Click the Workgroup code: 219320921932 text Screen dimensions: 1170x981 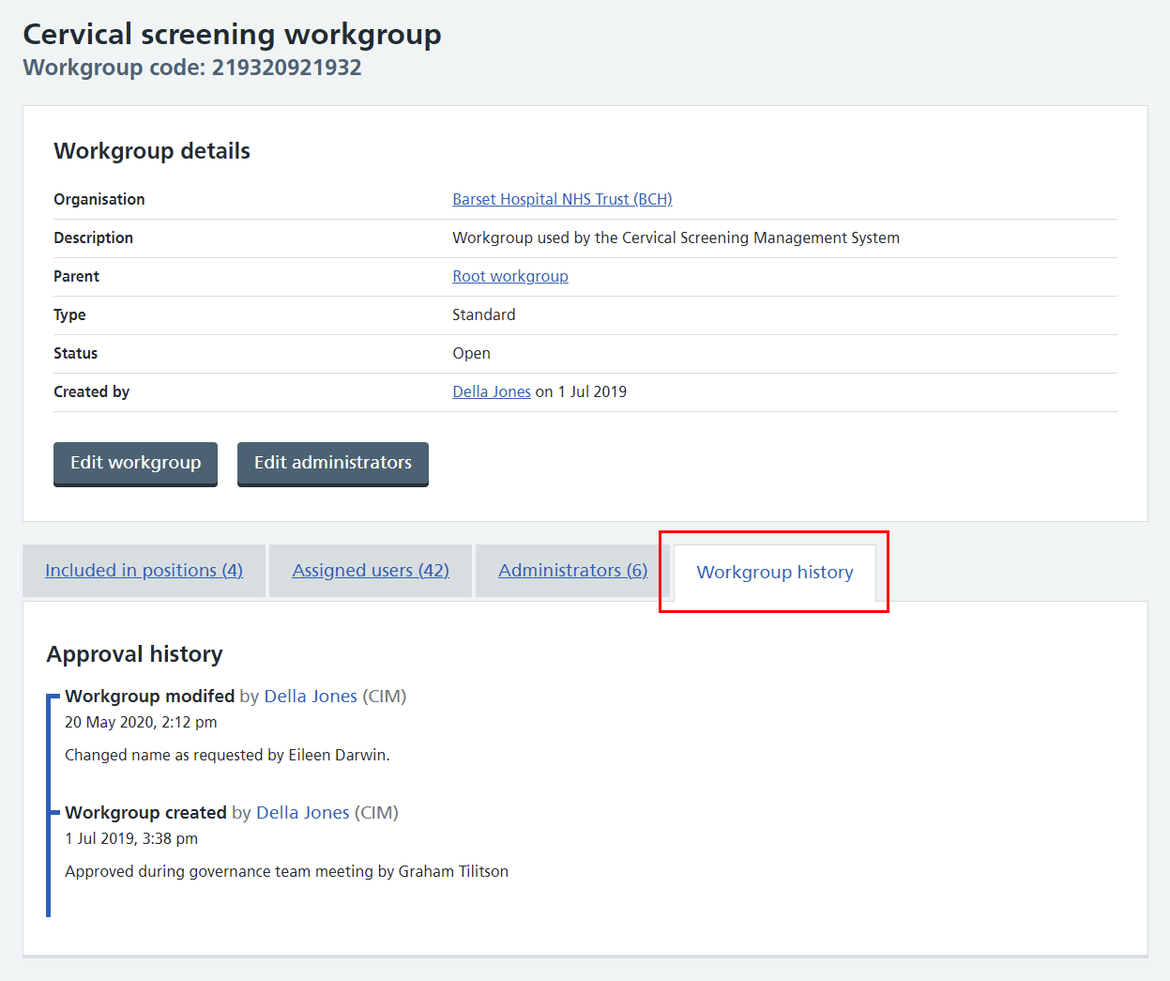(192, 68)
